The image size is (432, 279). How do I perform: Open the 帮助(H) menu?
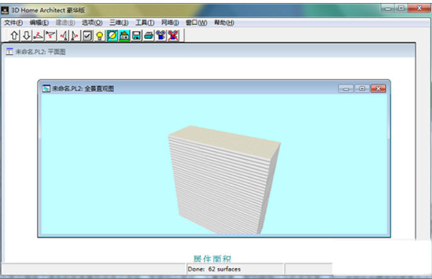[224, 22]
